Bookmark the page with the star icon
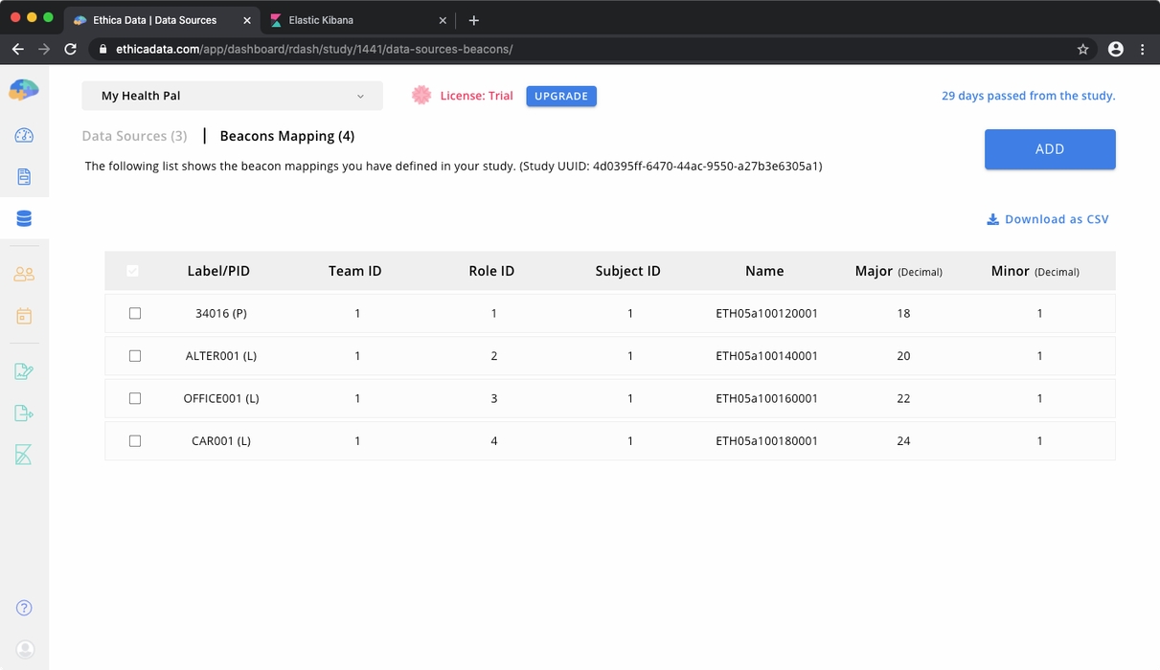1160x670 pixels. [x=1083, y=47]
